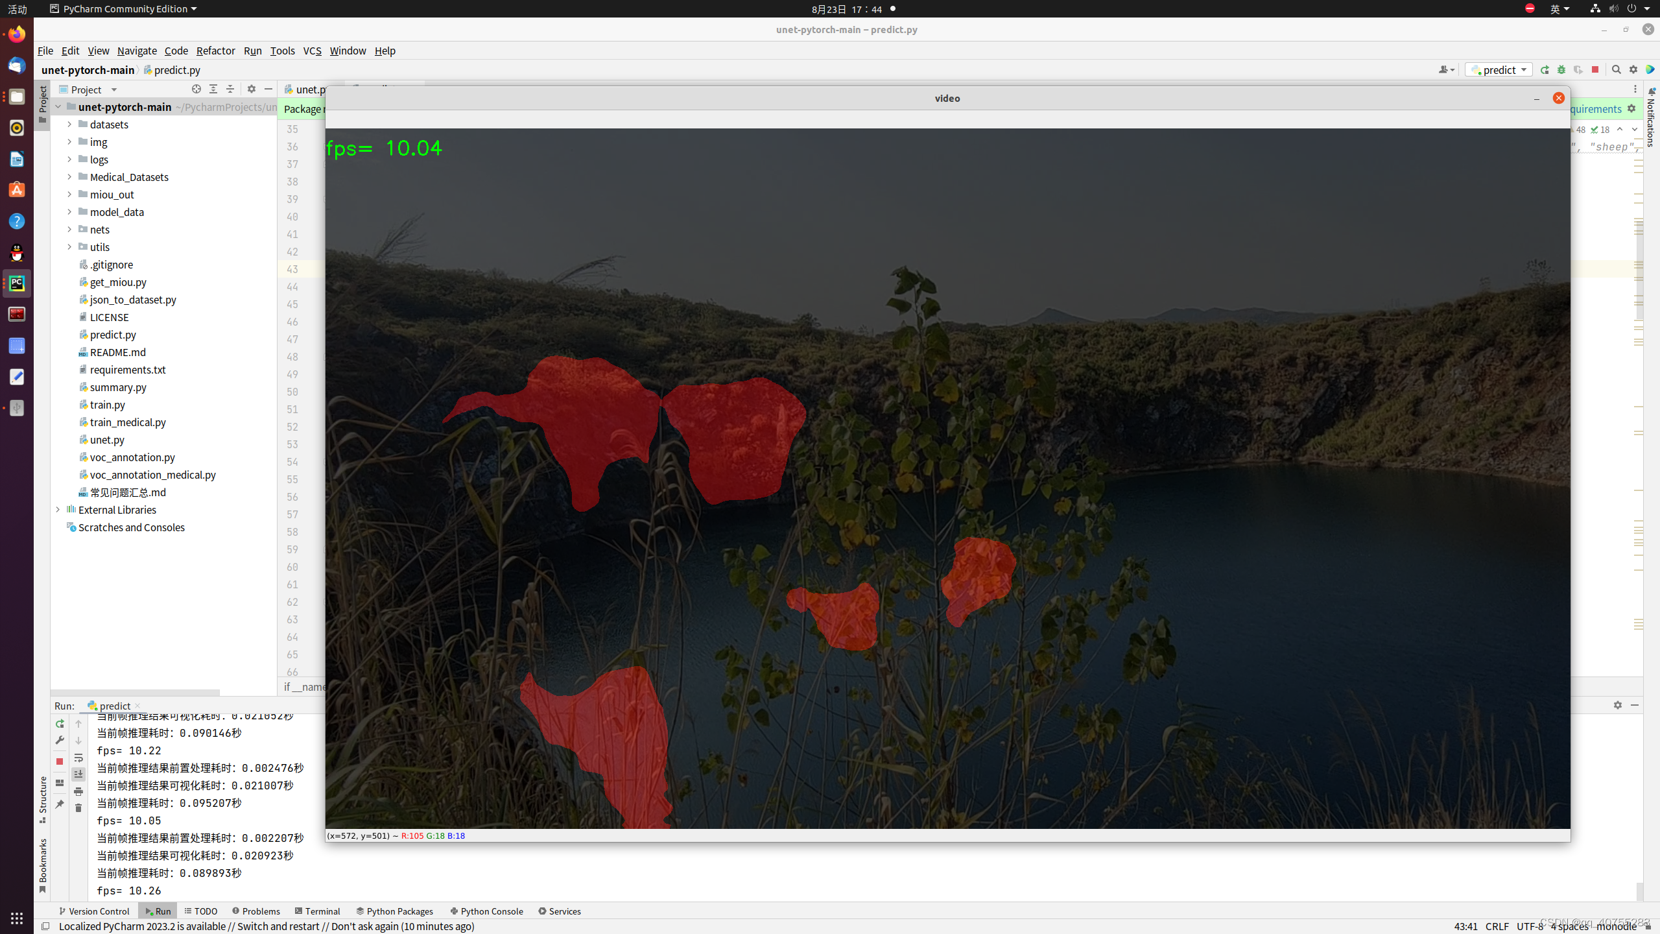Click Expand All icon in Project panel
Viewport: 1660px width, 934px height.
[213, 90]
